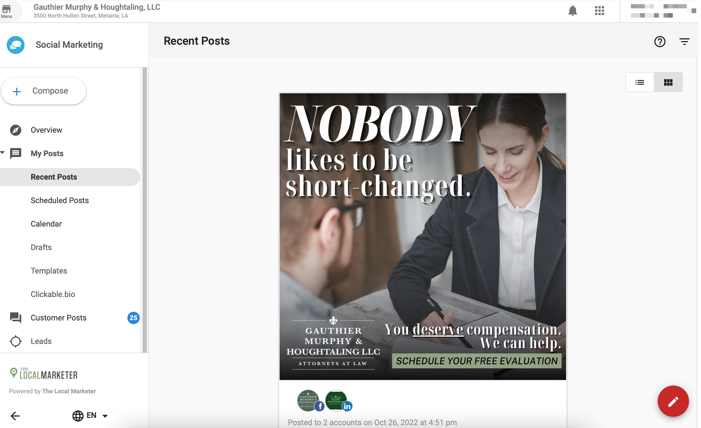Click the globe language icon

pyautogui.click(x=78, y=417)
